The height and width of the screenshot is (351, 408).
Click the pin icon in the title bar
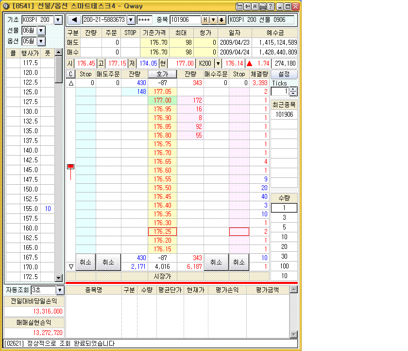247,6
